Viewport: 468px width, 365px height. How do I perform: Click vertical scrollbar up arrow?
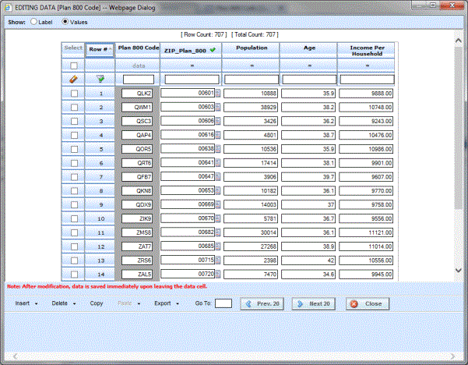click(459, 41)
